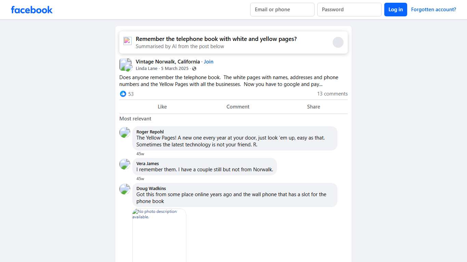Open Roger Repohl's profile picture
Image resolution: width=467 pixels, height=262 pixels.
coord(125,132)
